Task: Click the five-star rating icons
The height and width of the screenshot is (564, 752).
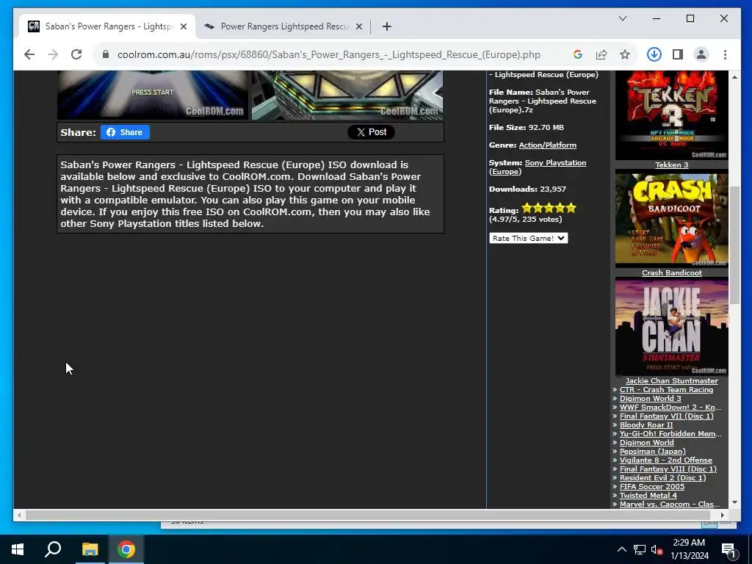Action: click(x=549, y=208)
